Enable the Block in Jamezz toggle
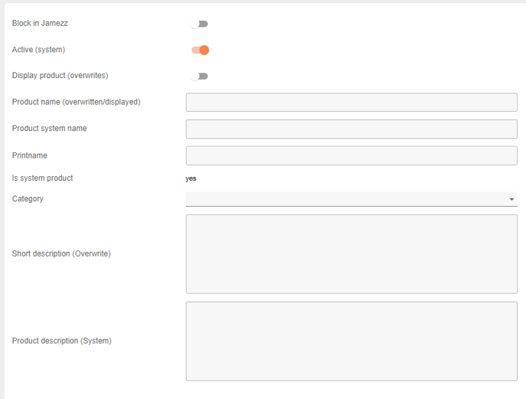 point(200,24)
